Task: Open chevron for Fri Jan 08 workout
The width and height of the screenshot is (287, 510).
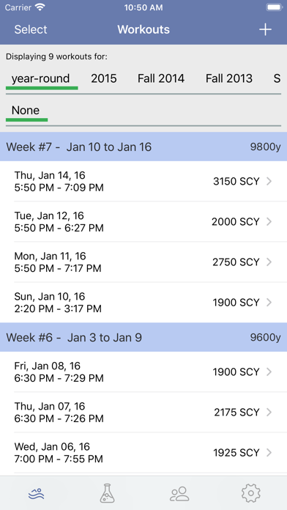Action: [x=269, y=372]
